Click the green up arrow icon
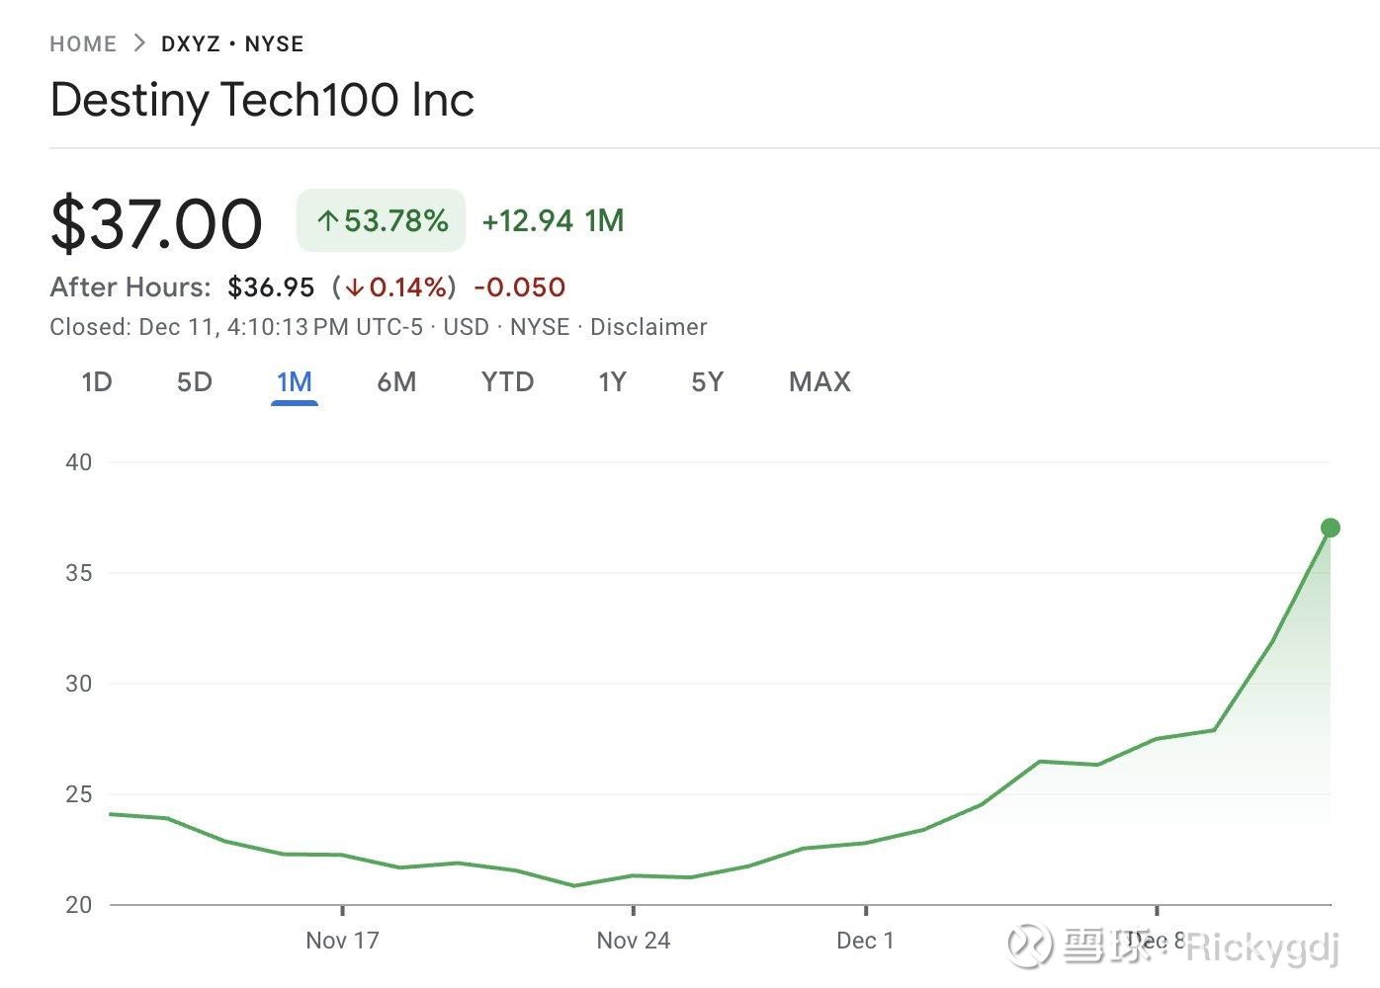Viewport: 1380px width, 988px height. (x=328, y=221)
